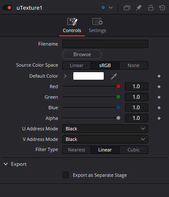Screen dimensions: 169x197
Task: Set Filter Type to Linear
Action: (x=105, y=150)
